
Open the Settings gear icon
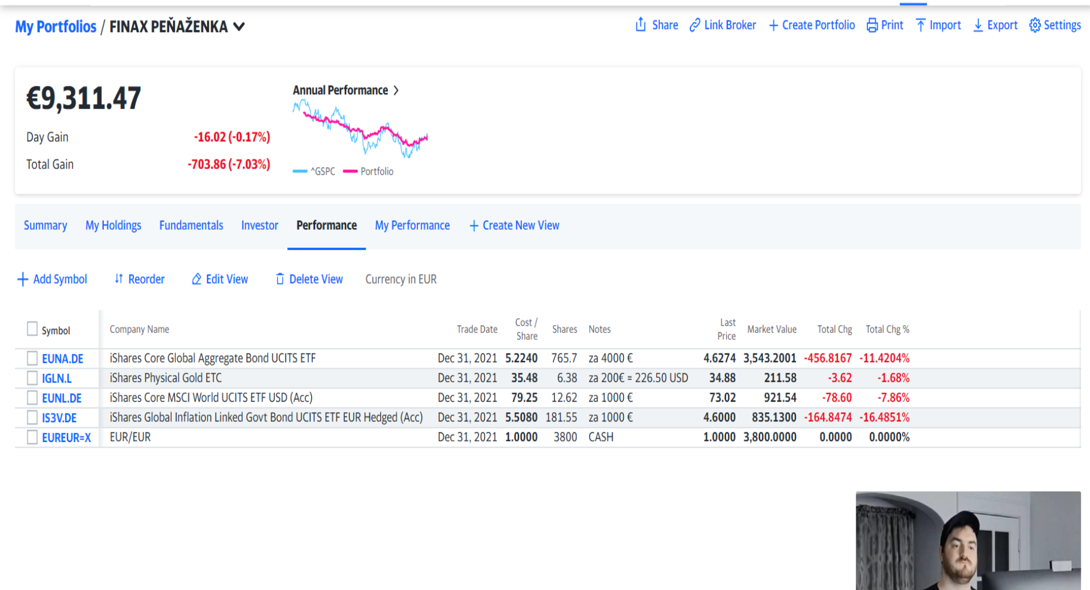pos(1035,26)
